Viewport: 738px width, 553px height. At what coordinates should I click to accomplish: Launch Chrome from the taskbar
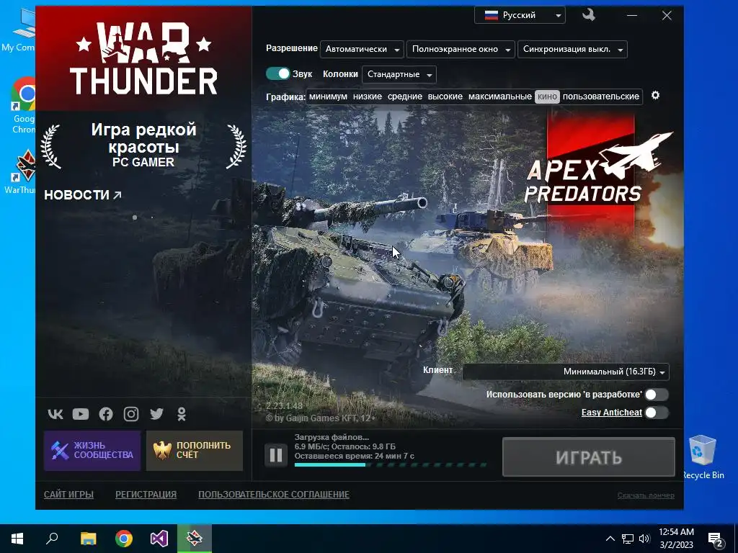(x=124, y=539)
